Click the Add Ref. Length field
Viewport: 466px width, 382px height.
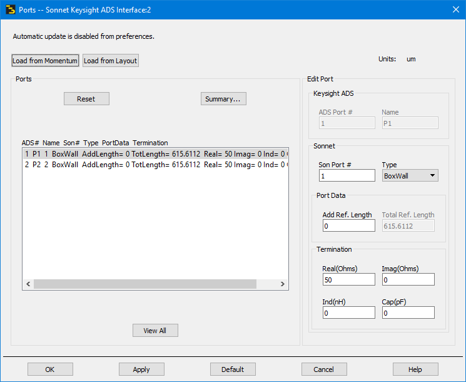coord(349,225)
